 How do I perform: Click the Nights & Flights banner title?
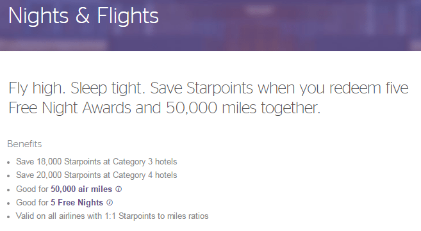(83, 16)
